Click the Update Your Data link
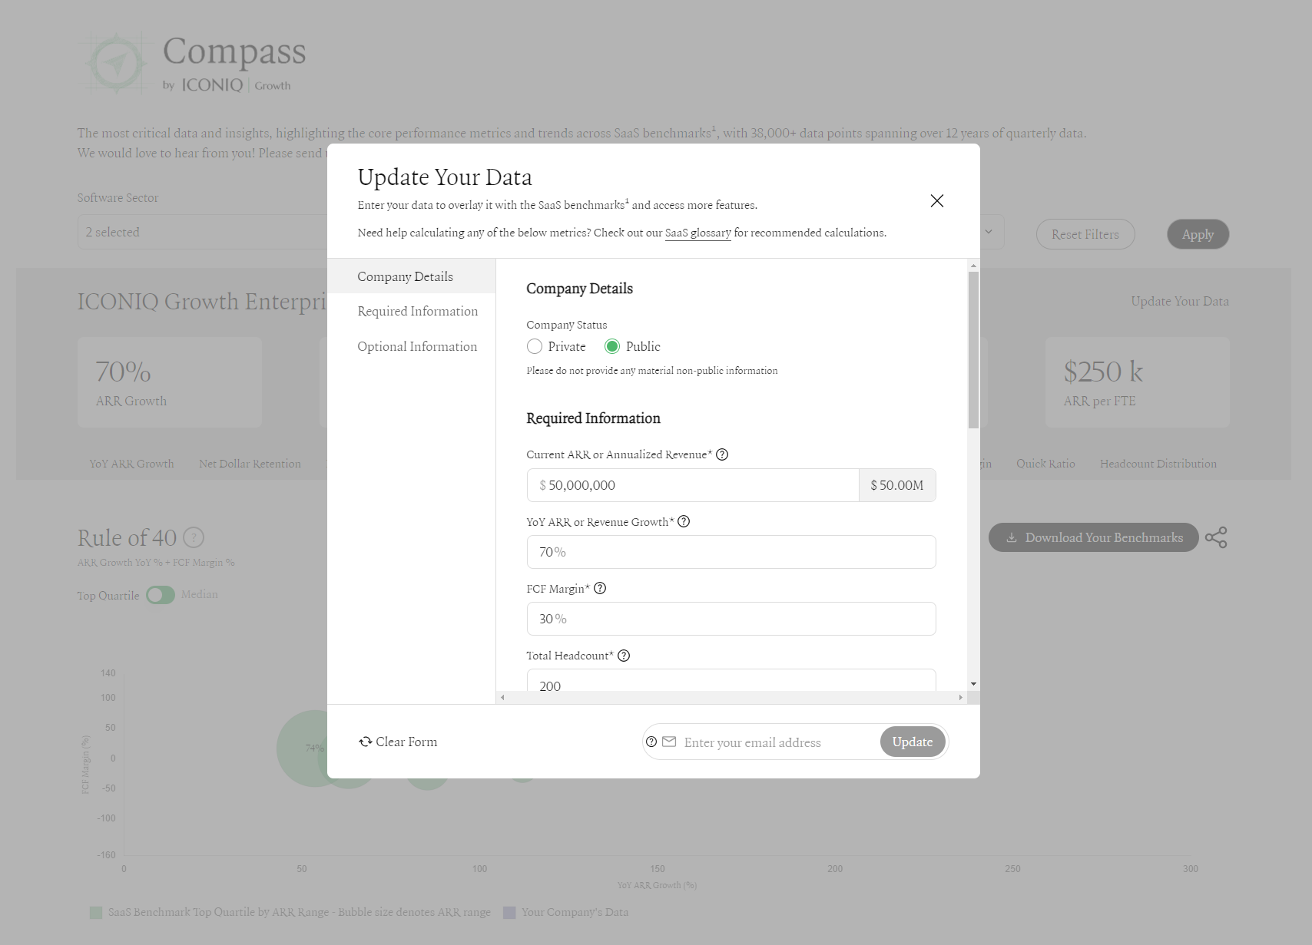The height and width of the screenshot is (945, 1312). pos(1180,301)
